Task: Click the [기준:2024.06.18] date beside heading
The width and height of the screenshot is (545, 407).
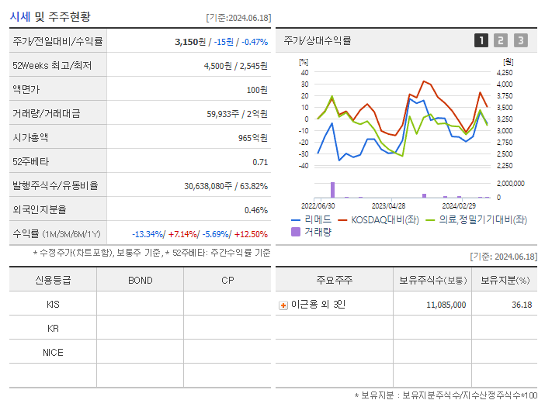Action: coord(238,18)
